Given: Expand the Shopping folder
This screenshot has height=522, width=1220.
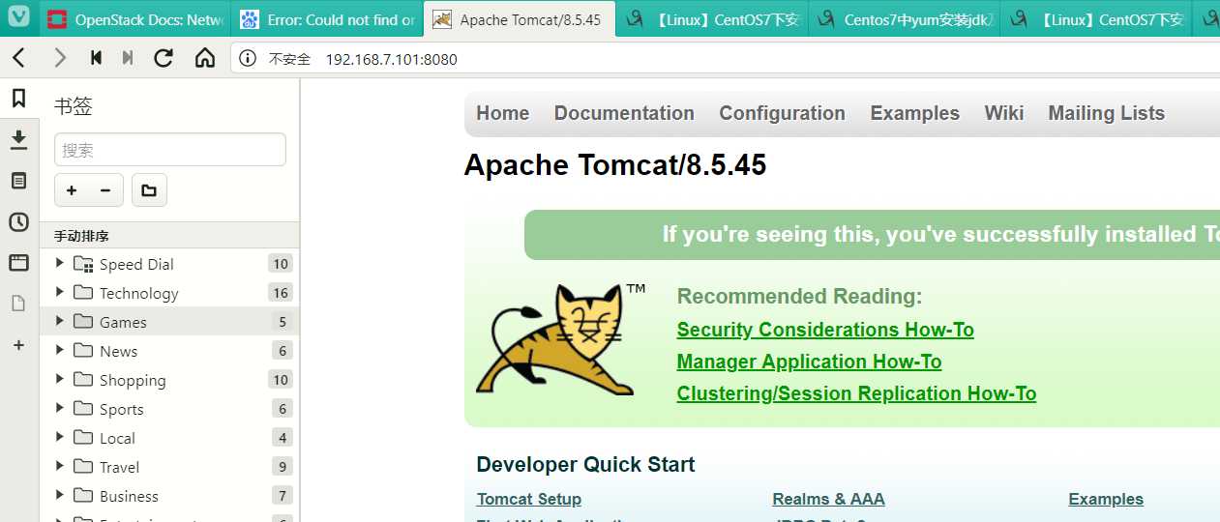Looking at the screenshot, I should (60, 379).
